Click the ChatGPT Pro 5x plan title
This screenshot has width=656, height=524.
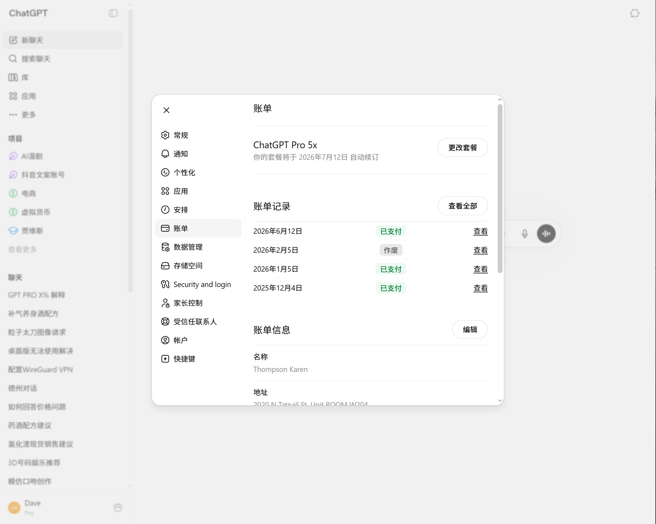click(285, 145)
